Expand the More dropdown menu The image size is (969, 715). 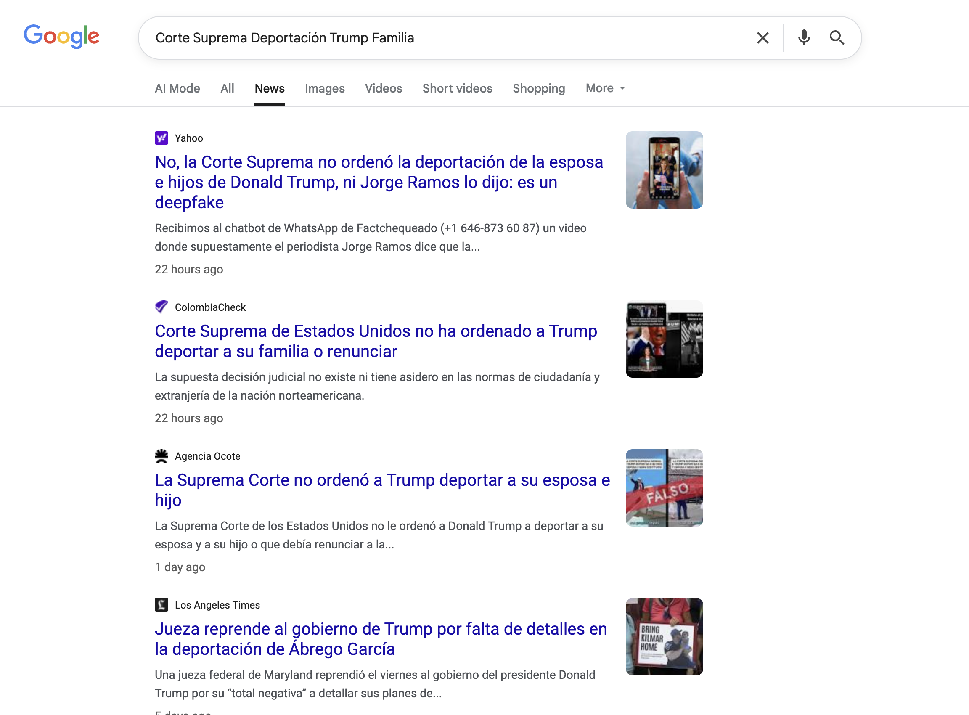click(606, 88)
